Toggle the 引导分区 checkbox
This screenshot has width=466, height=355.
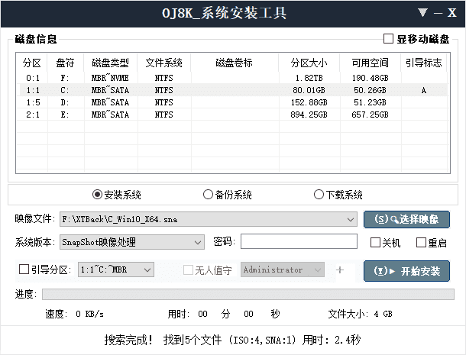23,269
